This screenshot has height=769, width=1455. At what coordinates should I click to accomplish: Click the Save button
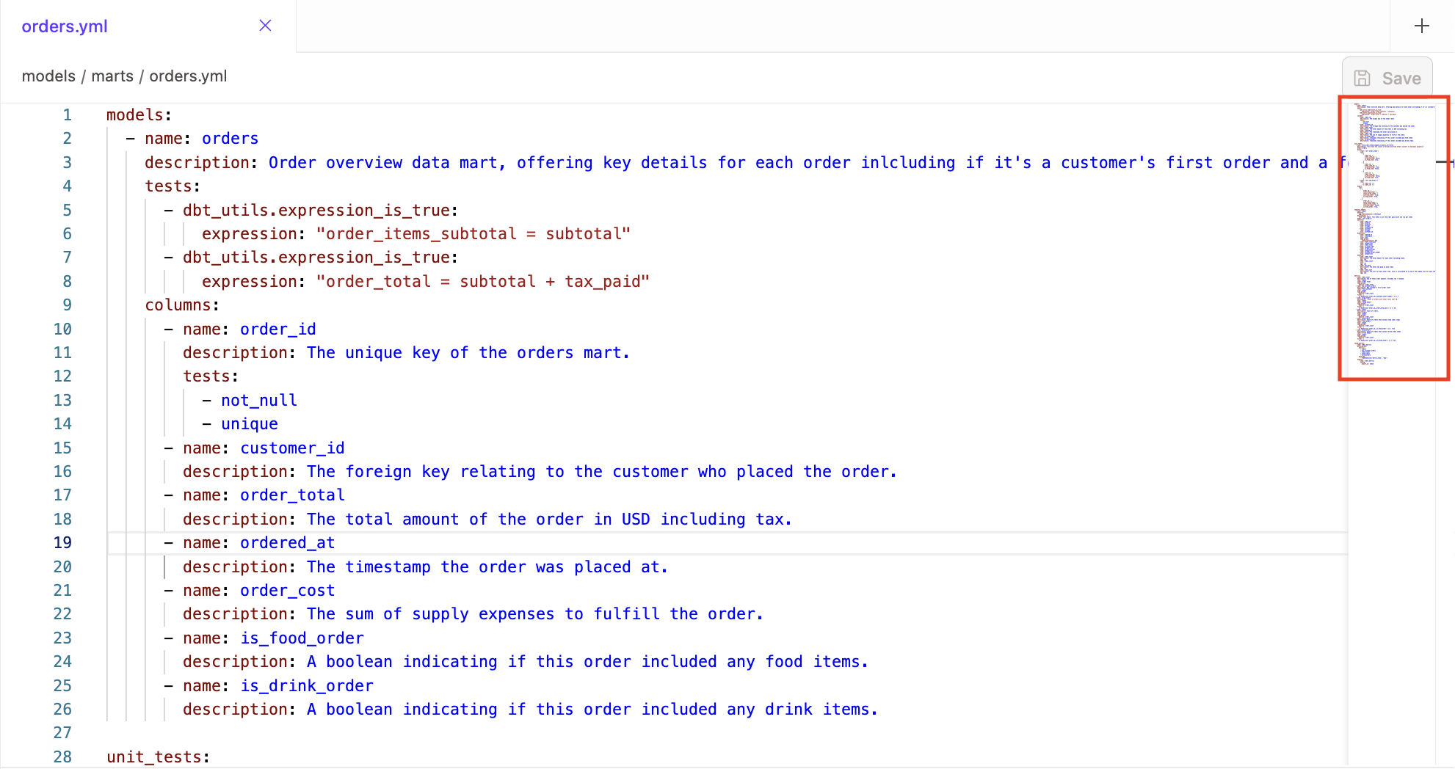1387,77
